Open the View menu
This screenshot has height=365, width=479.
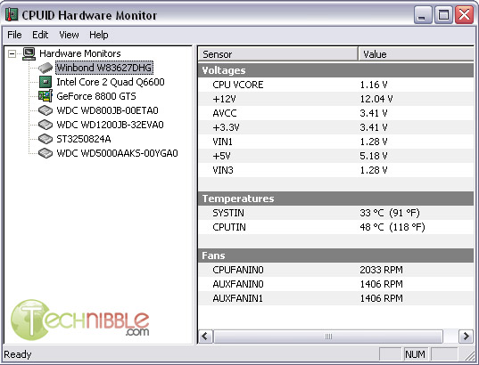[69, 35]
